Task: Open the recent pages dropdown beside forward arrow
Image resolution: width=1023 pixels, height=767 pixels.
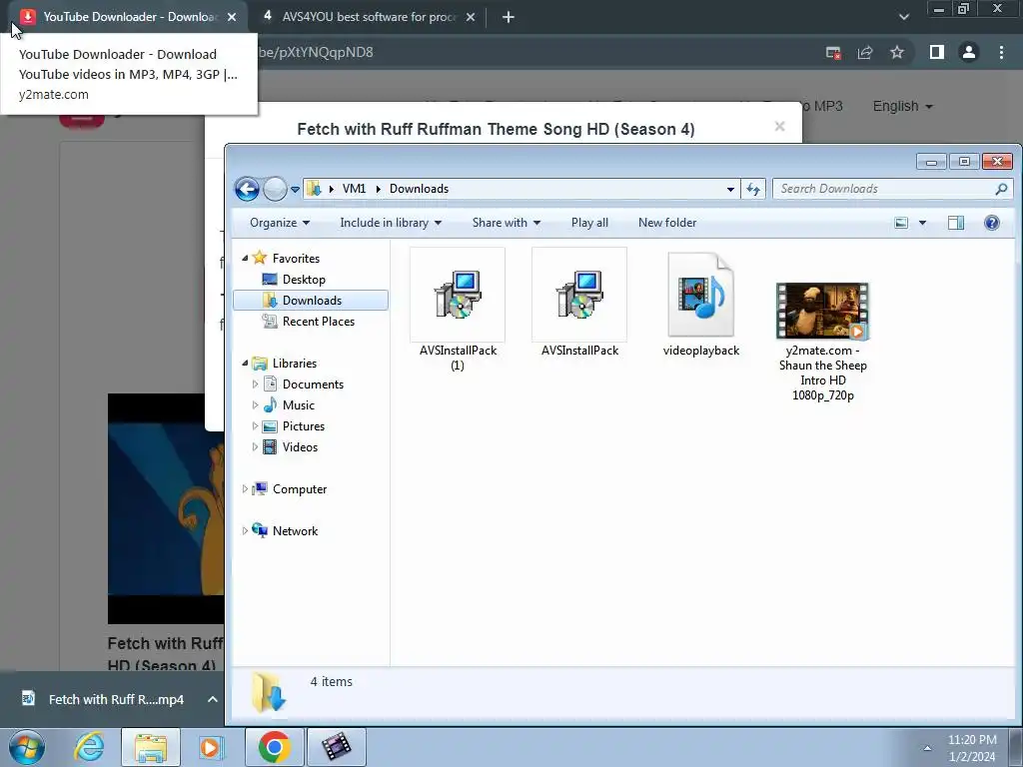Action: pos(295,190)
